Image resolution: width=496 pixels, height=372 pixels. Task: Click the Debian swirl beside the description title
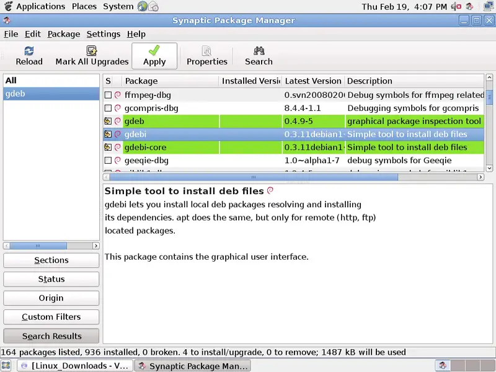point(270,190)
